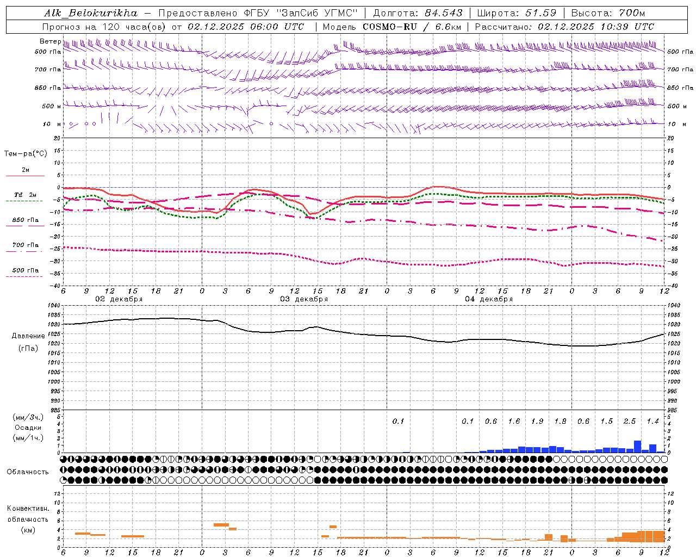Click the Ветер wind panel label
The width and height of the screenshot is (696, 557).
click(51, 41)
